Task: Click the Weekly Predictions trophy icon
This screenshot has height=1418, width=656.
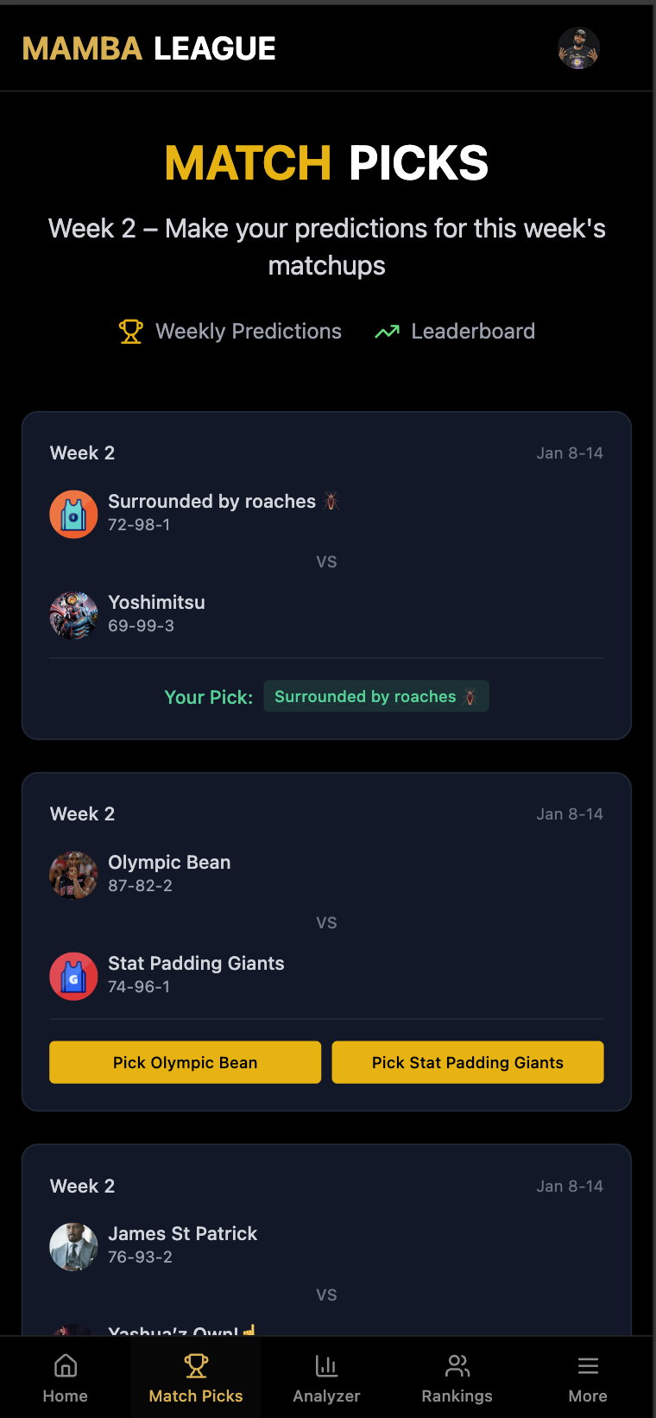Action: pyautogui.click(x=131, y=332)
